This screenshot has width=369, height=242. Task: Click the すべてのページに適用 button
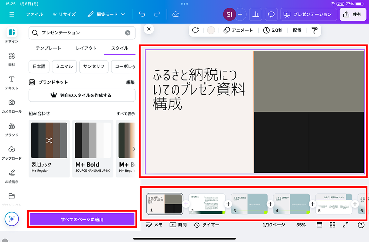[82, 220]
